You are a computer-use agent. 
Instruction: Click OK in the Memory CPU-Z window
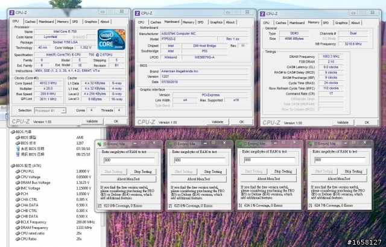point(367,122)
